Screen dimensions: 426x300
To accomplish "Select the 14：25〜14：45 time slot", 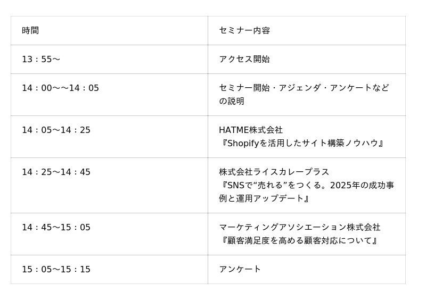I will click(x=56, y=172).
